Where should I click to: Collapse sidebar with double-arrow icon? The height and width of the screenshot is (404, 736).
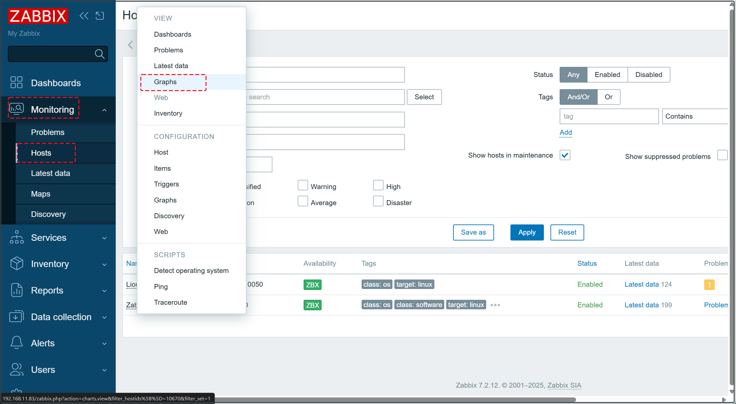(84, 16)
